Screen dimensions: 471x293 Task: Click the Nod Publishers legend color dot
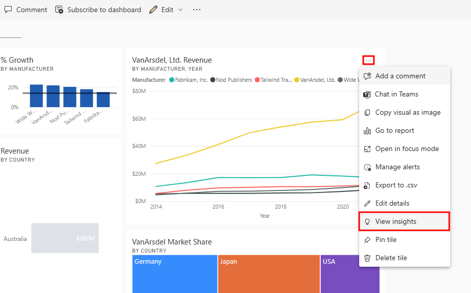(212, 80)
